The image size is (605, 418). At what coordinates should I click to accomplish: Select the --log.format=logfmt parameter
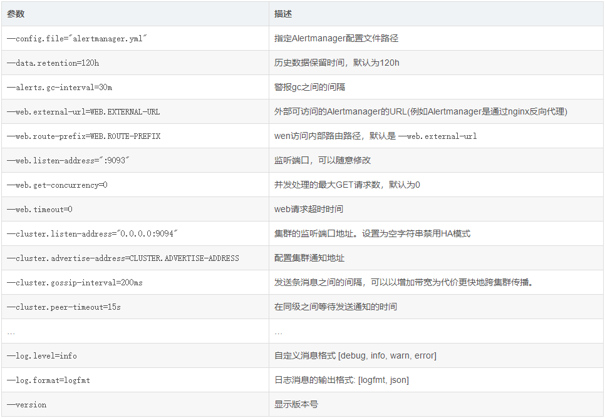tap(49, 380)
